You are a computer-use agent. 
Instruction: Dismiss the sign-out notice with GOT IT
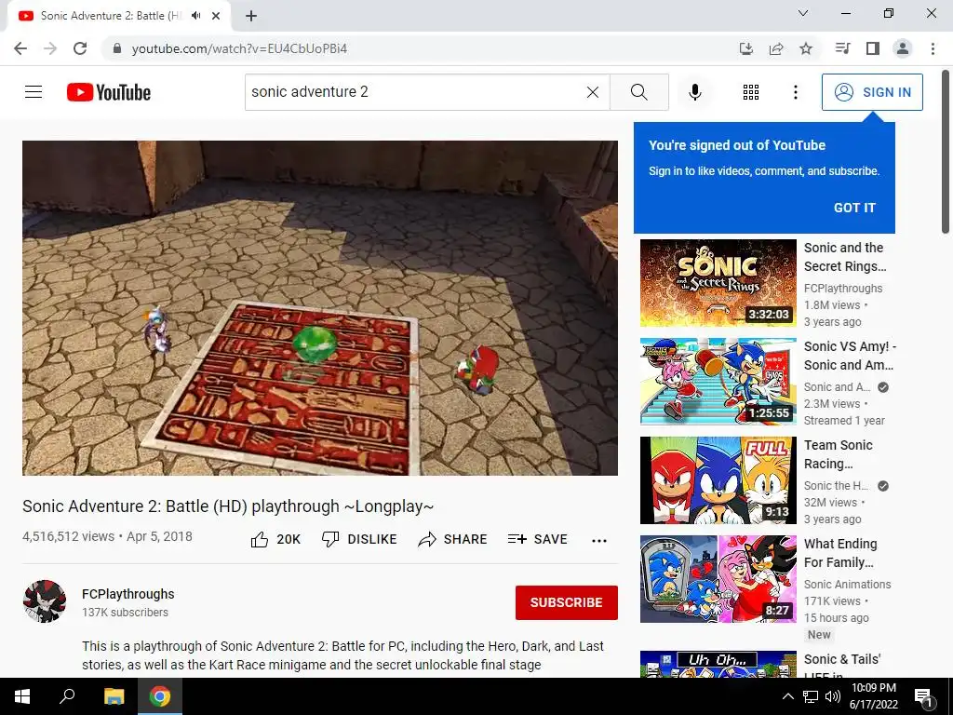pyautogui.click(x=854, y=208)
